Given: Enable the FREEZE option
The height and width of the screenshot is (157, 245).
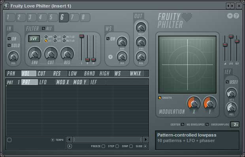Looking at the screenshot, I should pyautogui.click(x=103, y=146).
